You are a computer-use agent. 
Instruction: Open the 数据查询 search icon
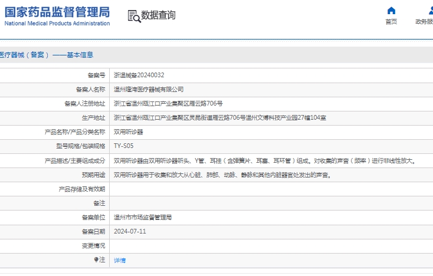134,17
